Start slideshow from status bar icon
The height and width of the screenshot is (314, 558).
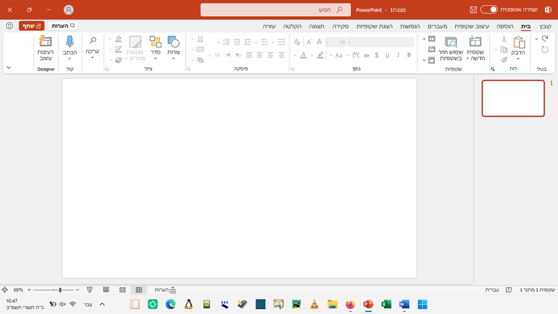point(90,290)
